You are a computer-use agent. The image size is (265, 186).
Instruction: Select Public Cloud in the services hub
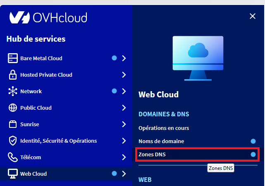pos(66,108)
